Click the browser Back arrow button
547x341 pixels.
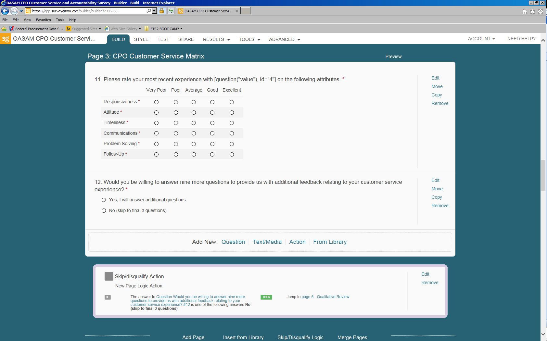click(x=5, y=11)
